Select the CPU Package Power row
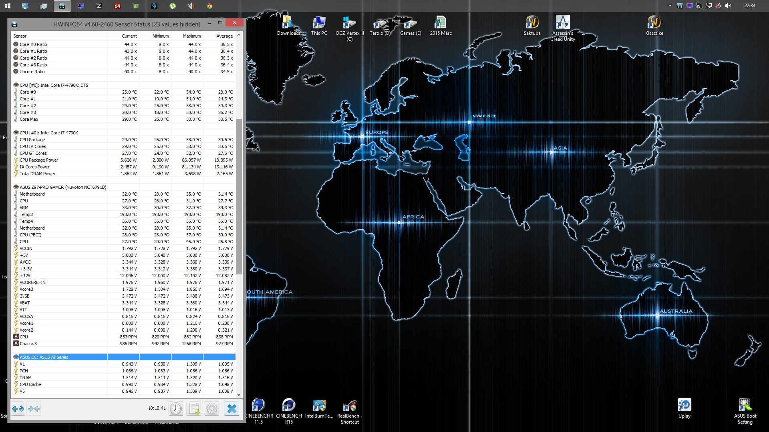Viewport: 769px width, 432px height. (123, 160)
